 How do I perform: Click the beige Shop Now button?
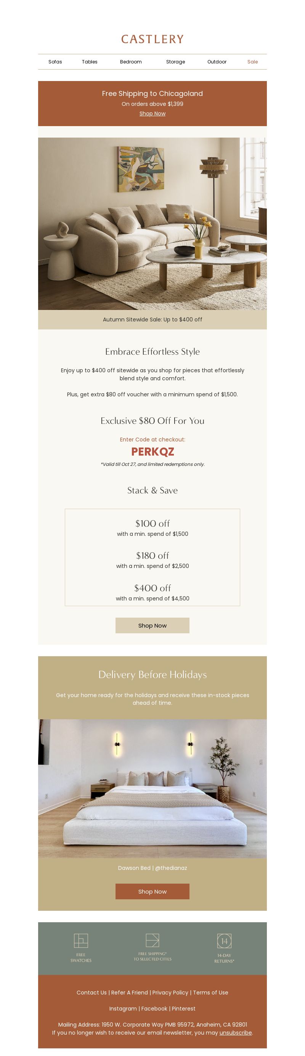pyautogui.click(x=152, y=625)
